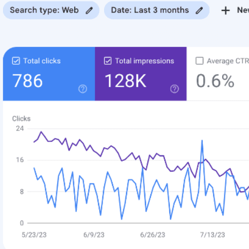249x249 pixels.
Task: Click the 16 y-axis value
Action: coord(20,160)
